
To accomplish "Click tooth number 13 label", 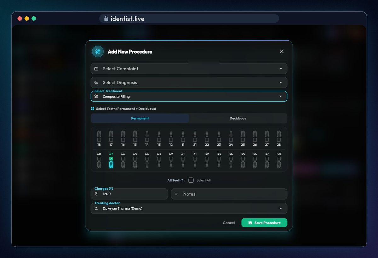I will tap(159, 145).
